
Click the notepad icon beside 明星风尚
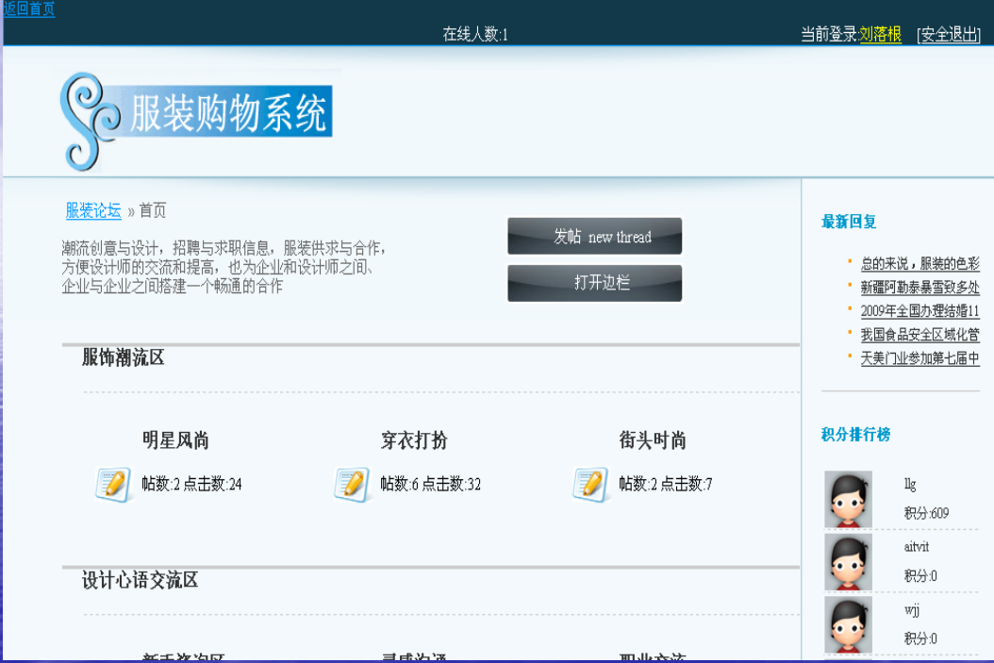[113, 485]
